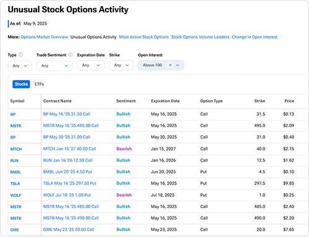Open TSLA May 16 '25 297.50 Put contract
This screenshot has height=237, width=309.
click(x=70, y=183)
